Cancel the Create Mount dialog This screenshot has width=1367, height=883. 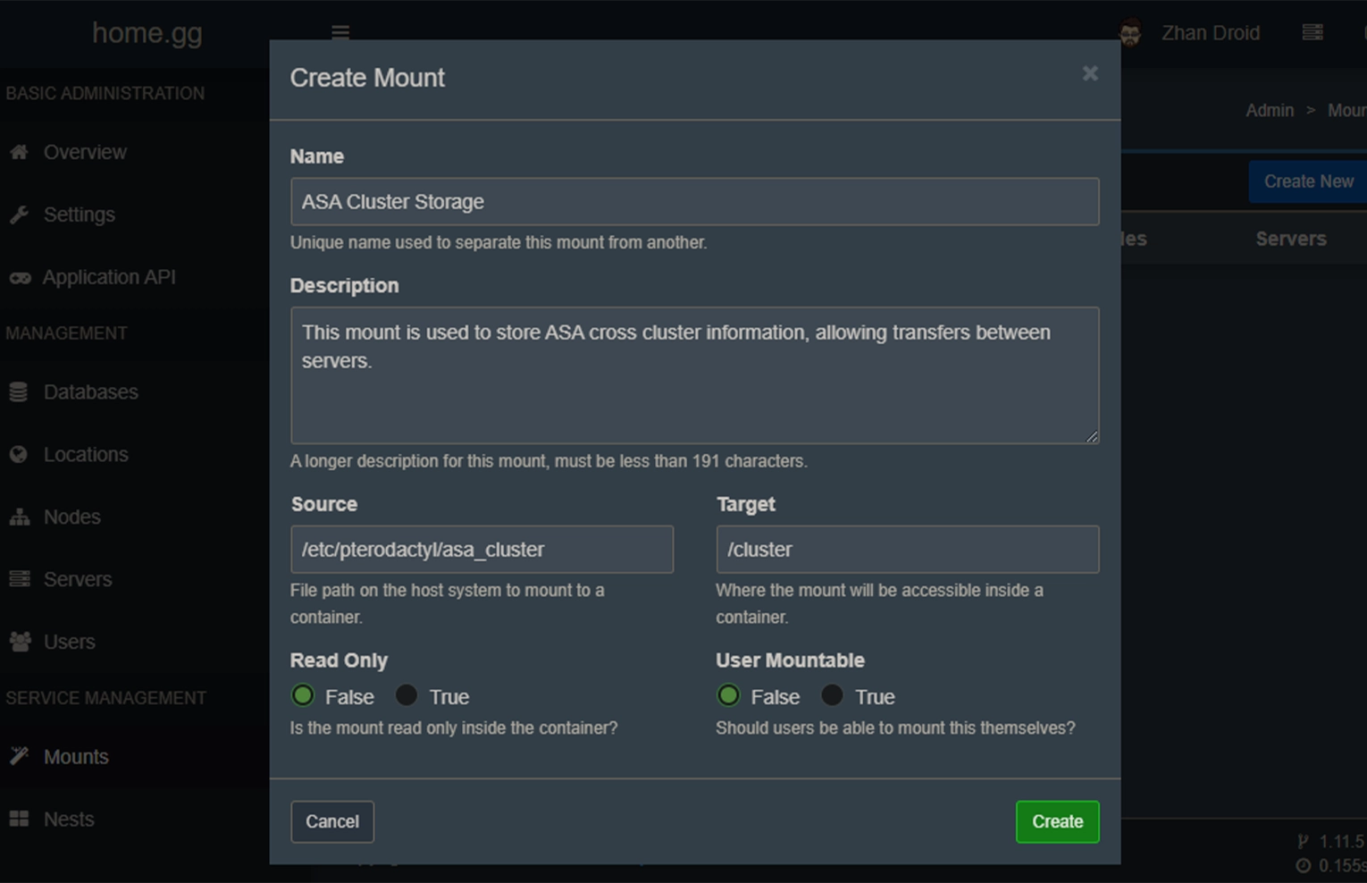pyautogui.click(x=331, y=821)
